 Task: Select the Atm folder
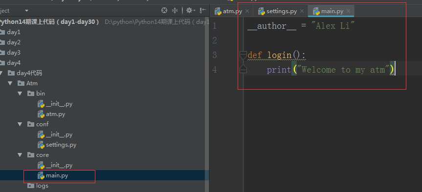pos(32,83)
